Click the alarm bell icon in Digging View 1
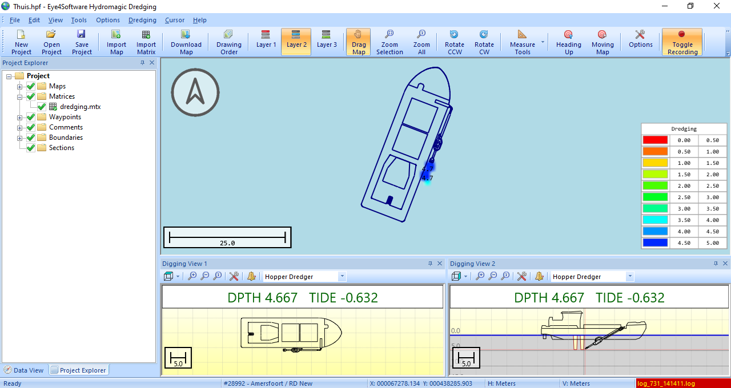 251,276
